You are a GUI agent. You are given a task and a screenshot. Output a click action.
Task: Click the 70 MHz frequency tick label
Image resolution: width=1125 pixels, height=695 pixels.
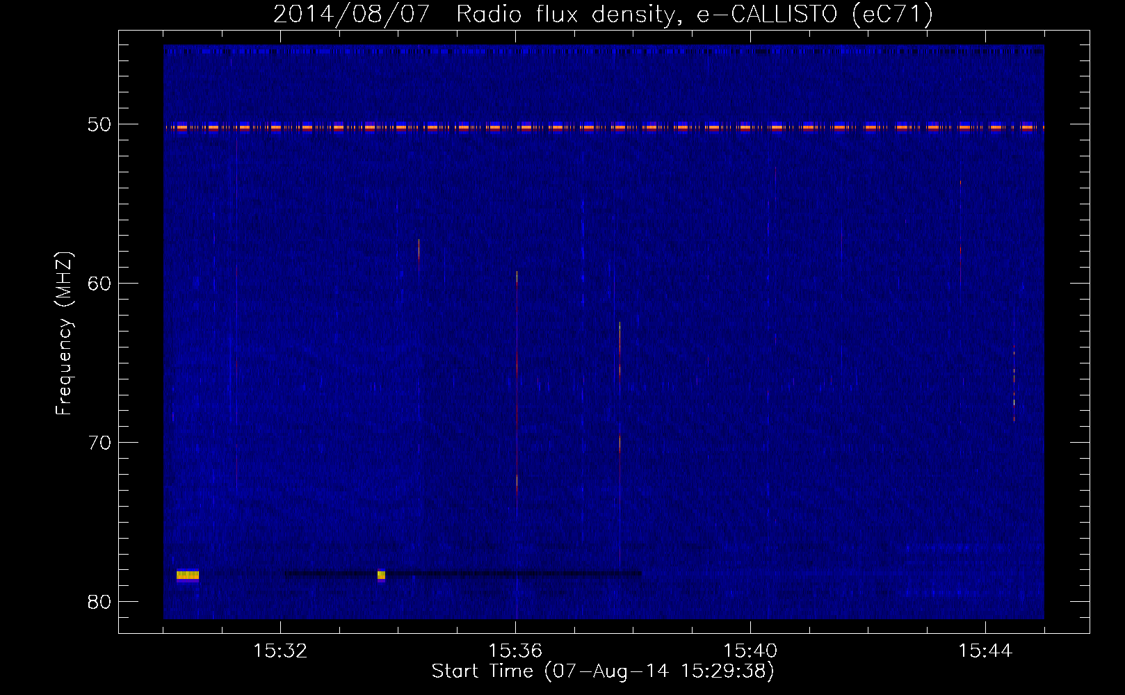[99, 443]
